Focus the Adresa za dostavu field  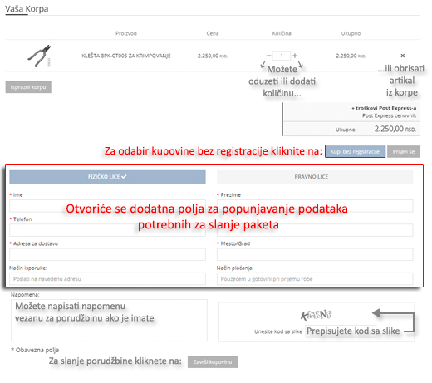click(x=107, y=254)
